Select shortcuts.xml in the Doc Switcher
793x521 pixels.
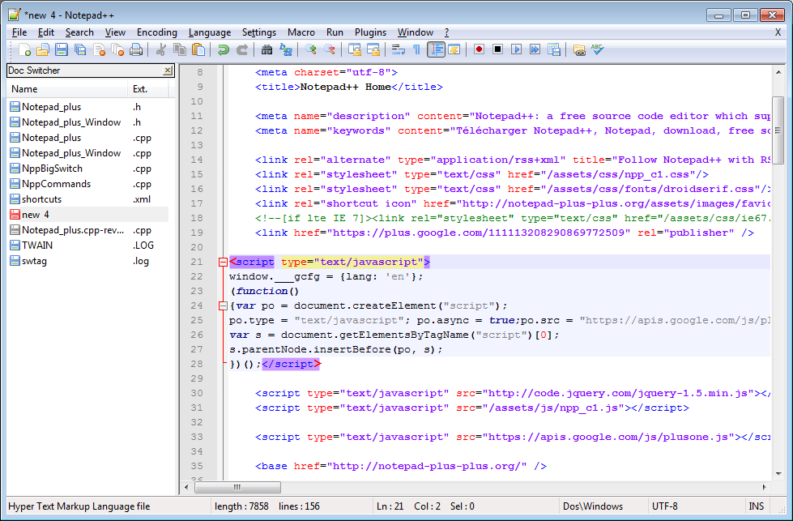49,199
